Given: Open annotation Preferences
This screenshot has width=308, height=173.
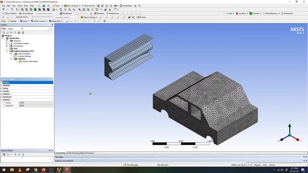Looking at the screenshot, I should 113,13.
